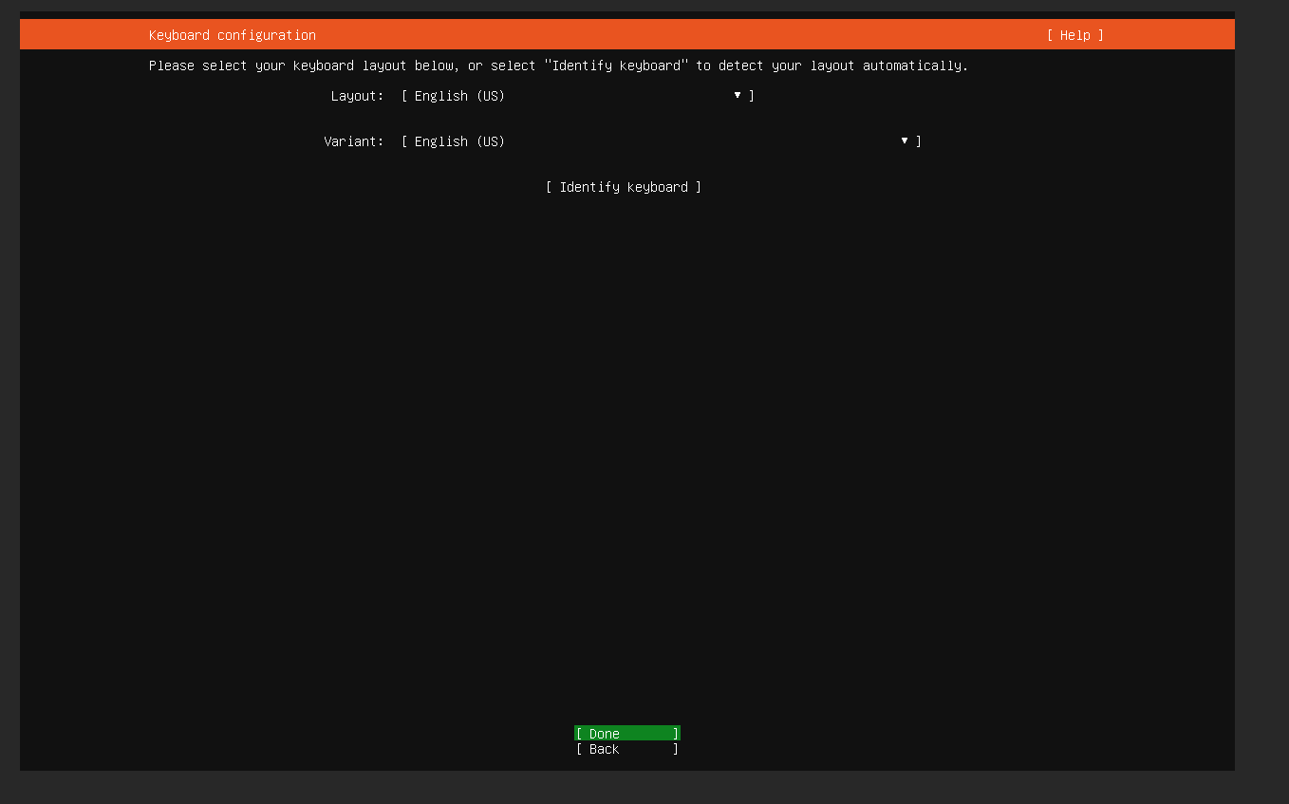Open the Variant dropdown showing English (US)

point(662,141)
